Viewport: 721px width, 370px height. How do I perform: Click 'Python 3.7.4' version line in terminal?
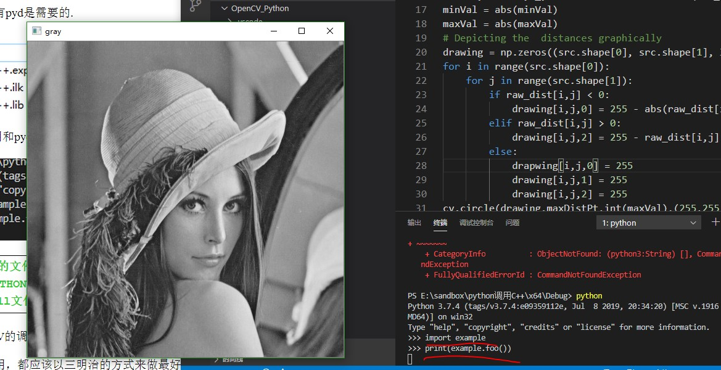point(564,306)
